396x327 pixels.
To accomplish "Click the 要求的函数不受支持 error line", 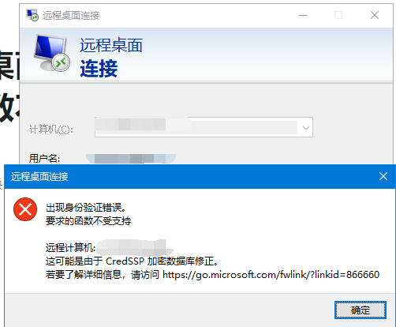I will (x=88, y=220).
